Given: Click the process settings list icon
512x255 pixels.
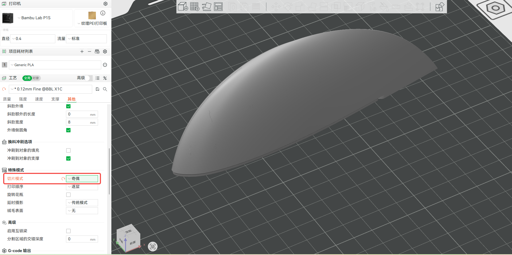Looking at the screenshot, I should coord(97,78).
